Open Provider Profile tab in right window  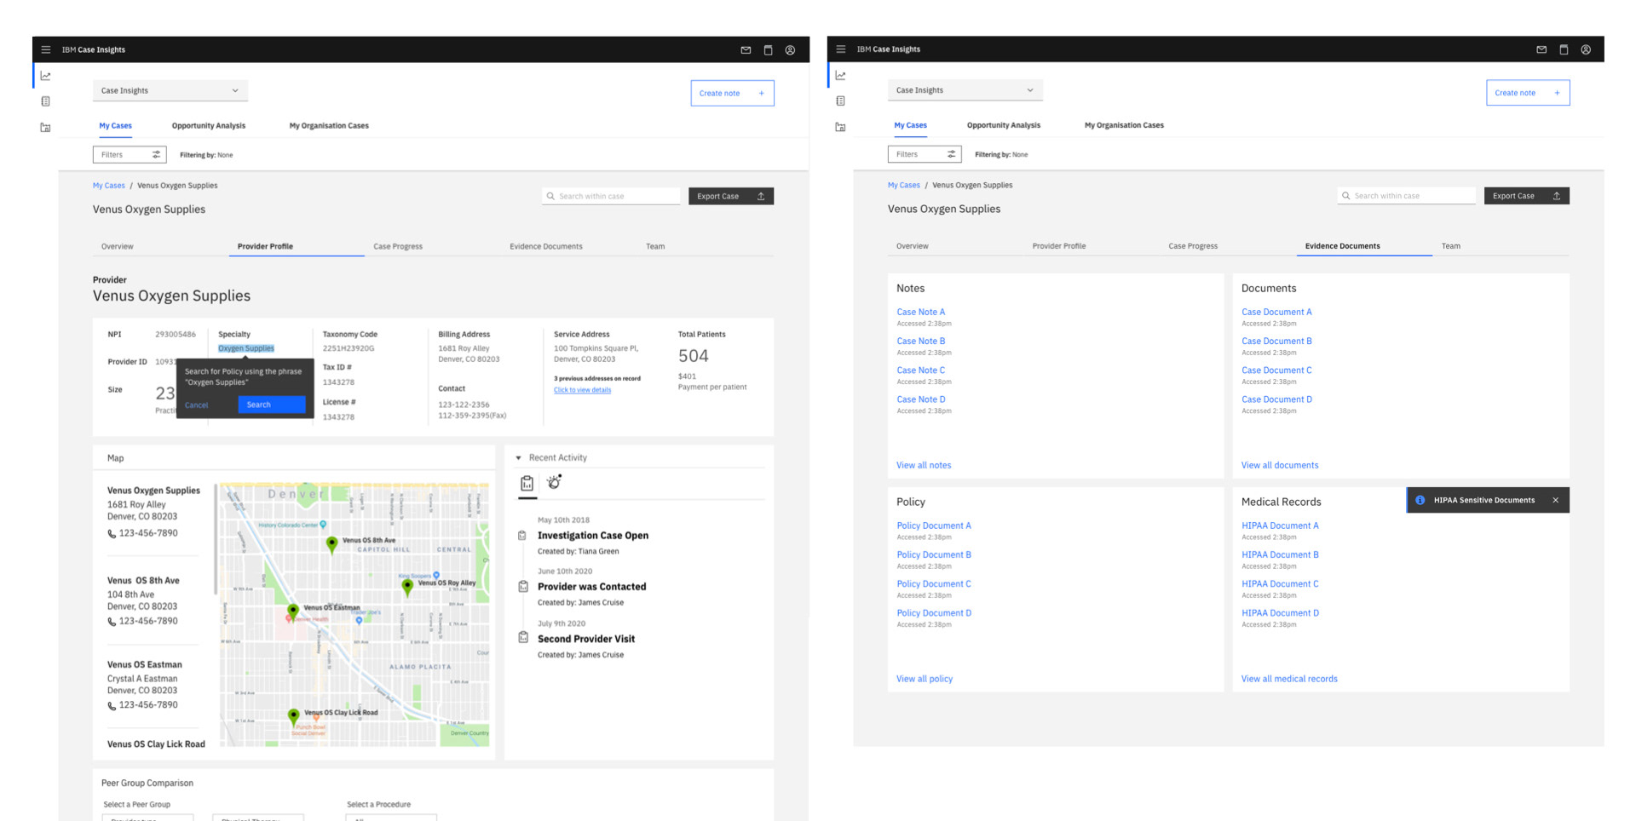[1059, 246]
